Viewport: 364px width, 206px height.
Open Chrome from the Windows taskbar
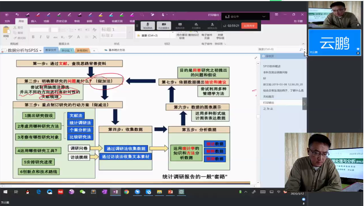(126, 192)
